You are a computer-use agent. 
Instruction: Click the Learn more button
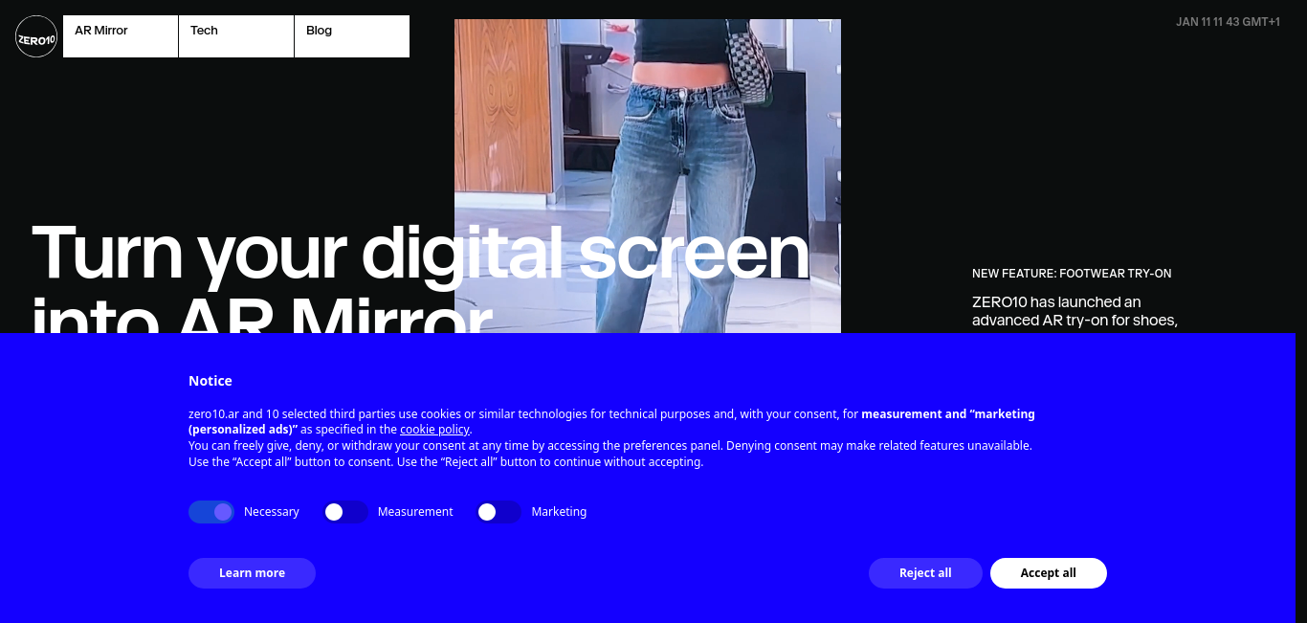pyautogui.click(x=252, y=573)
